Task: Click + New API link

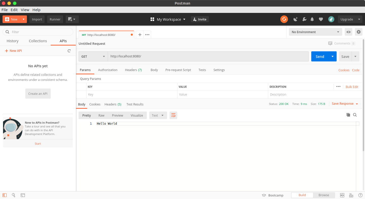Action: click(13, 51)
